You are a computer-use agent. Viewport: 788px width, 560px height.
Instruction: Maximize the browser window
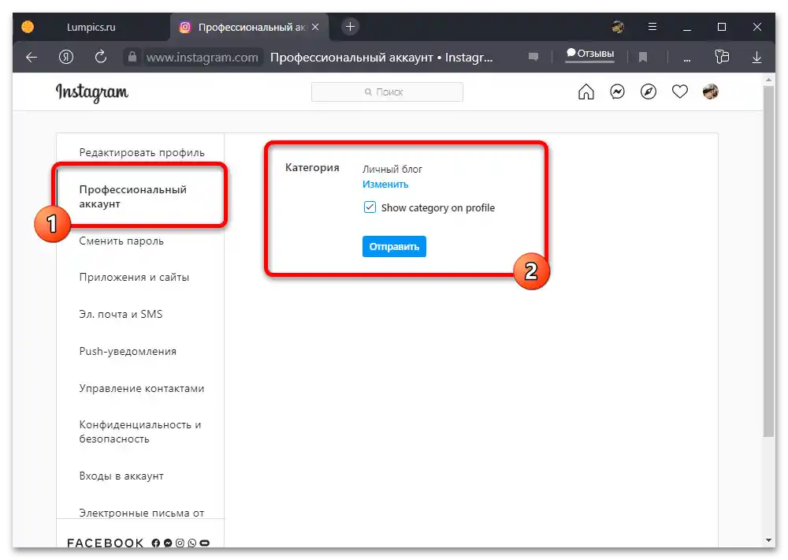pyautogui.click(x=722, y=27)
